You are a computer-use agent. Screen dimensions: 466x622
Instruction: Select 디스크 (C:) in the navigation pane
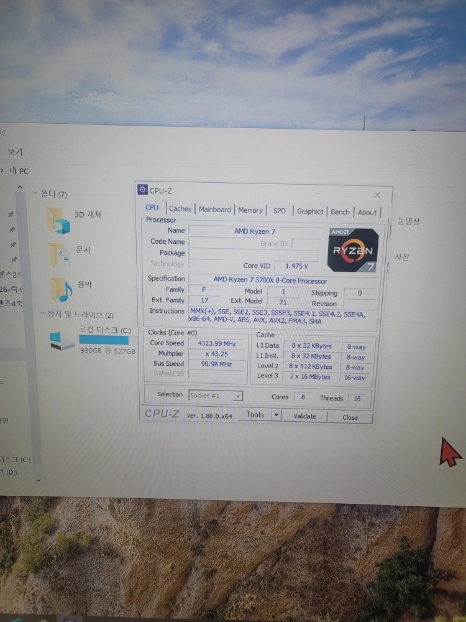(x=15, y=460)
